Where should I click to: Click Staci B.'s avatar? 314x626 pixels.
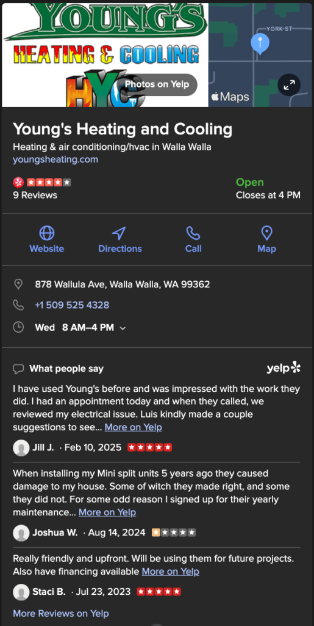pyautogui.click(x=21, y=592)
